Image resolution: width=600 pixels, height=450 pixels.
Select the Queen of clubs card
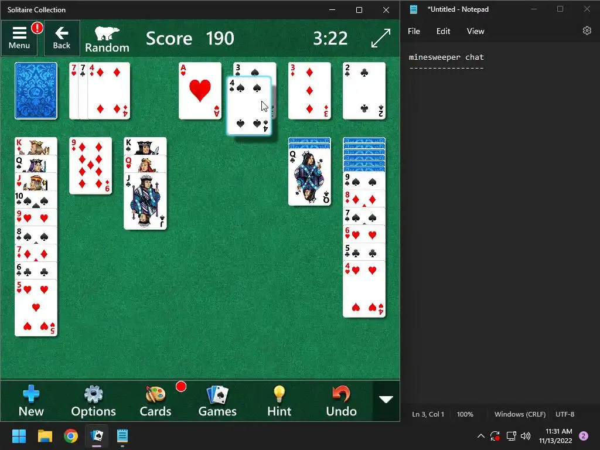(x=309, y=177)
